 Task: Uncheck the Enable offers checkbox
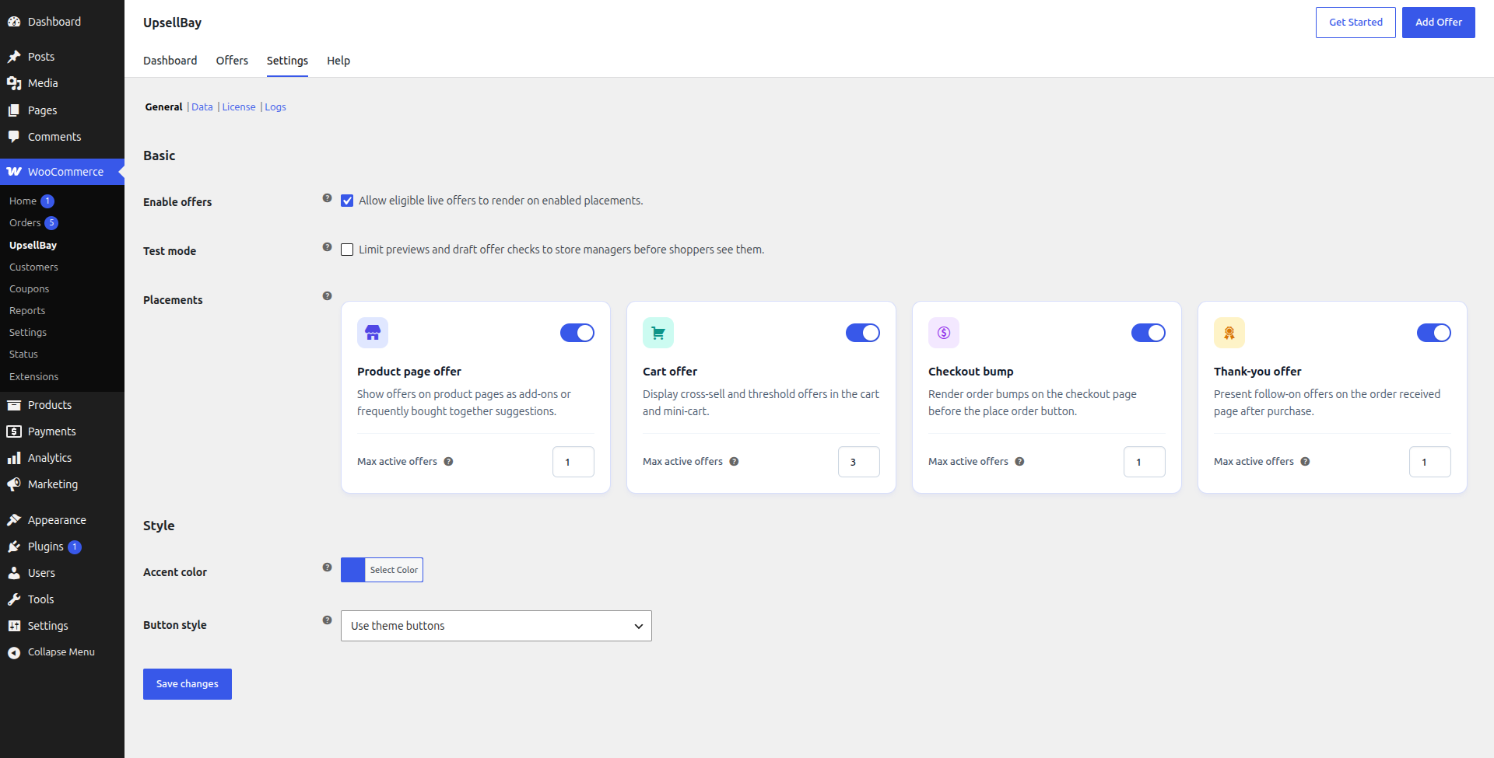tap(347, 201)
